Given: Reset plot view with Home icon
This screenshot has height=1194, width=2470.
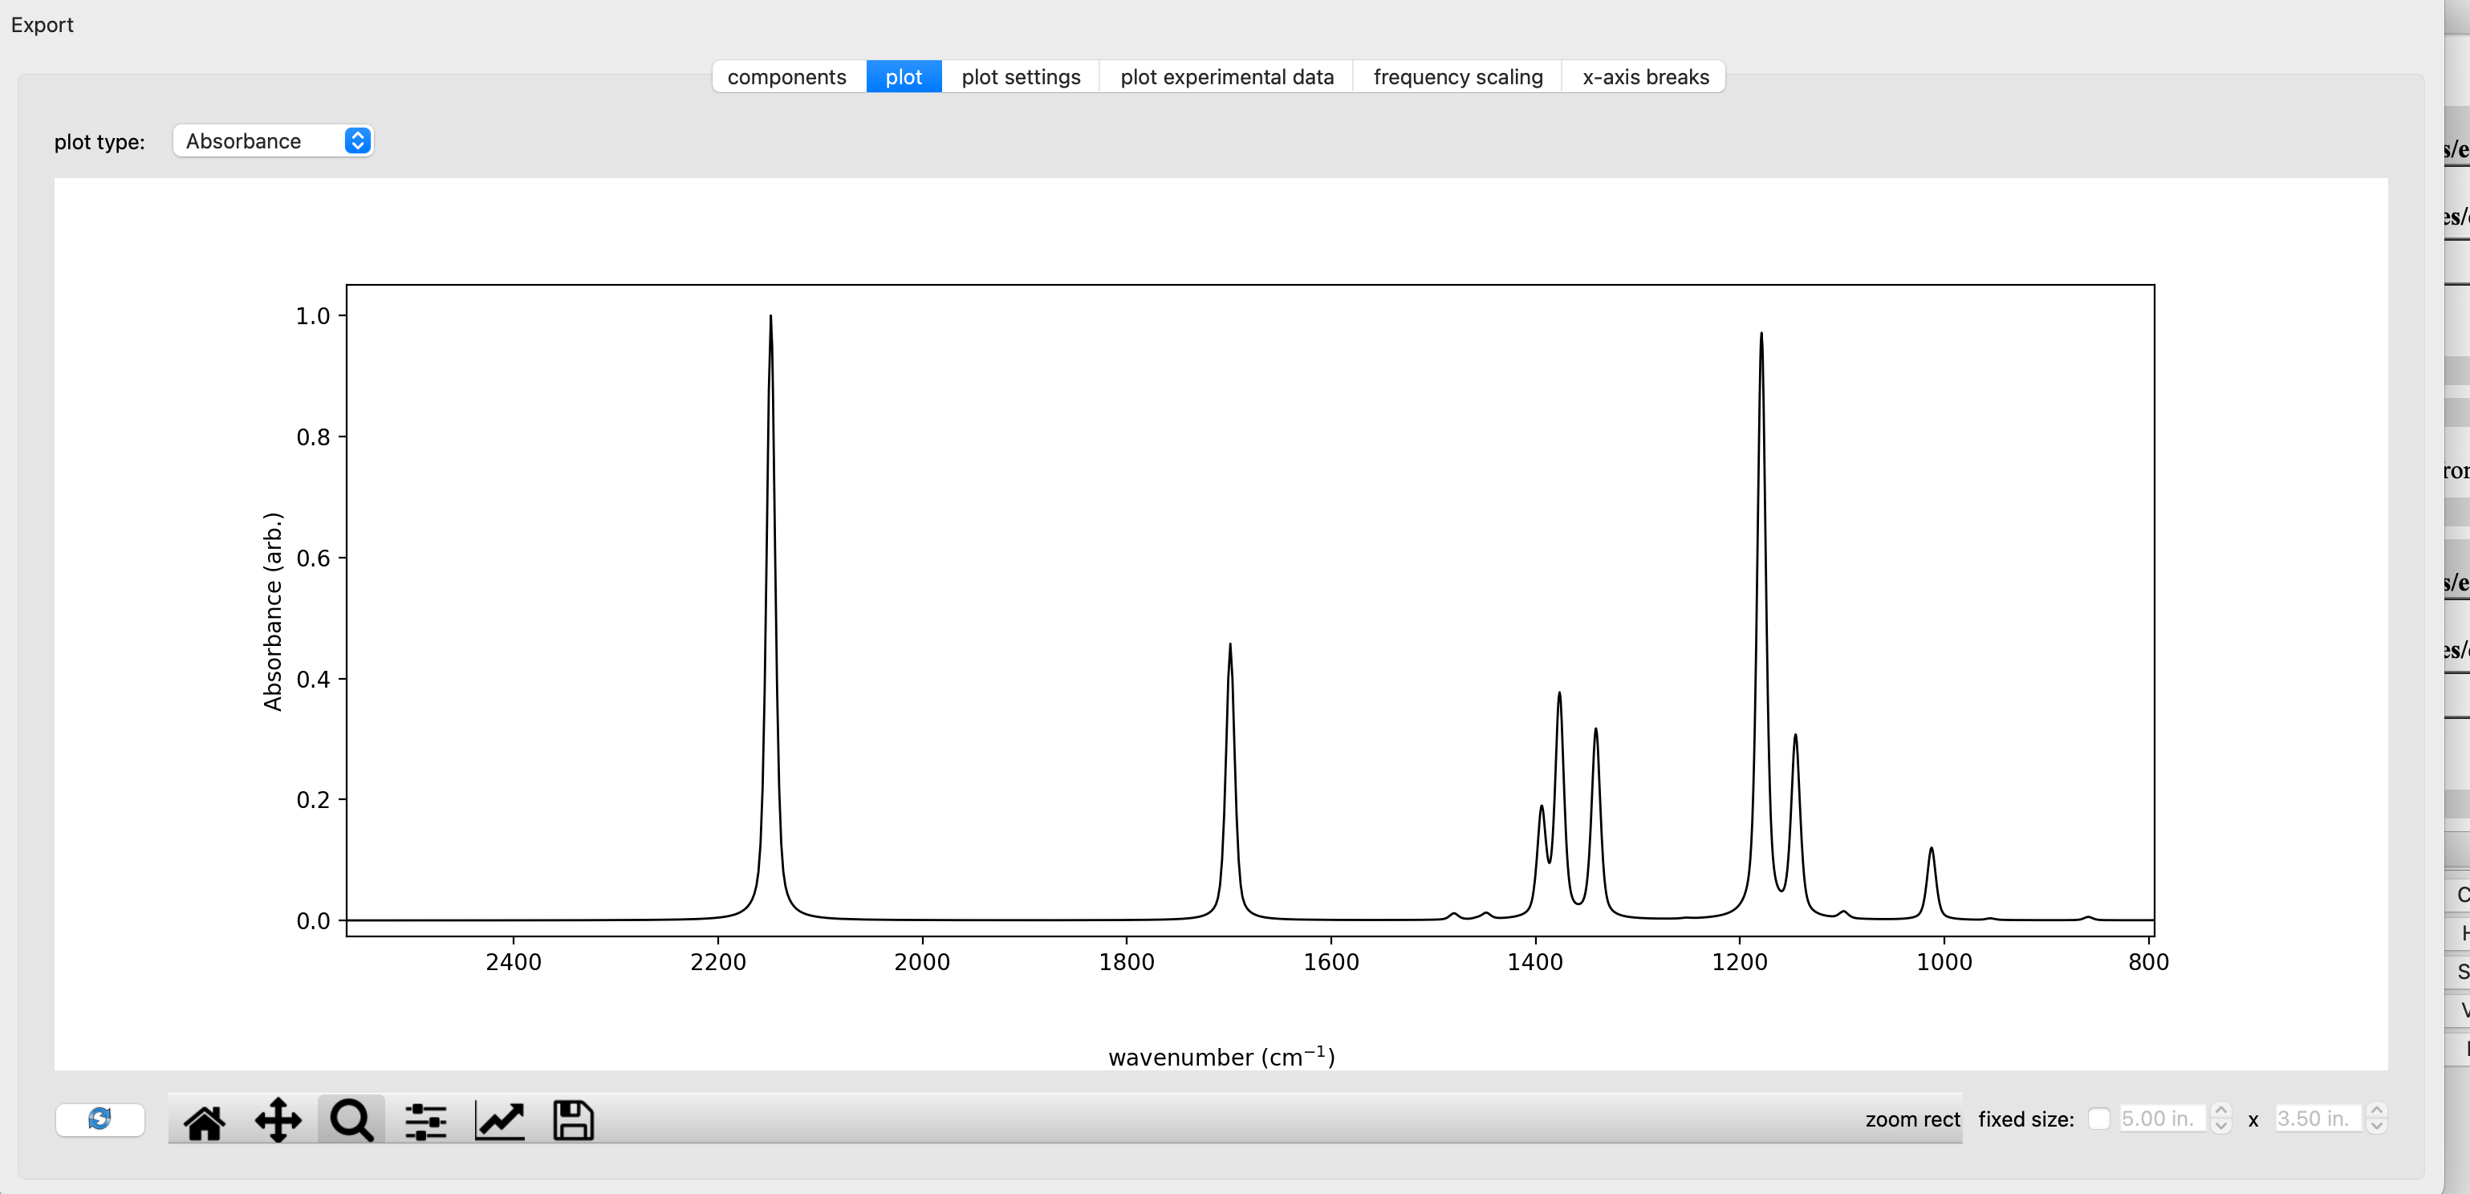Looking at the screenshot, I should (x=205, y=1120).
